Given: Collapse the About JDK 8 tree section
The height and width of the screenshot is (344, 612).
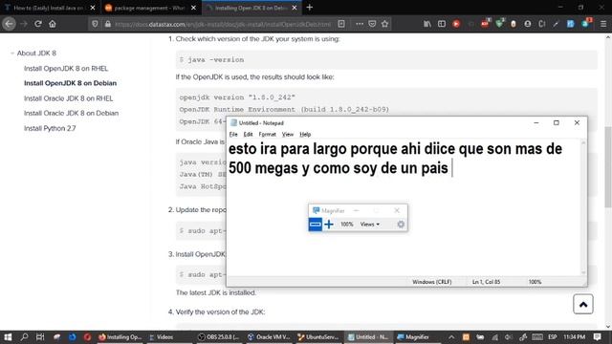Looking at the screenshot, I should pos(12,54).
